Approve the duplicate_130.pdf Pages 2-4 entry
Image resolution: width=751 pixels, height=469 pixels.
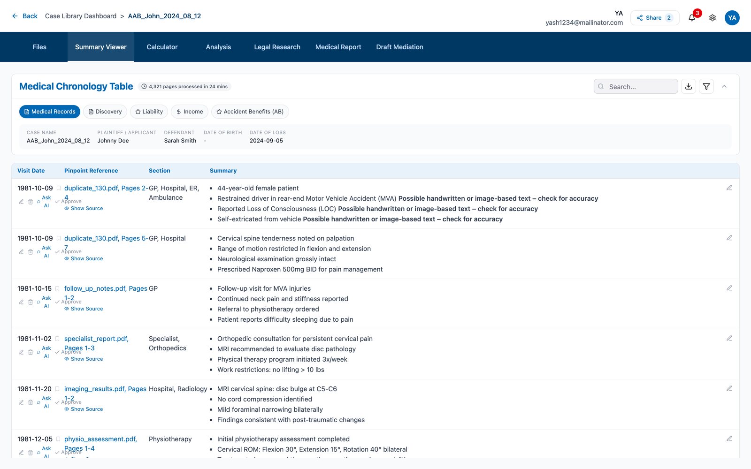69,201
